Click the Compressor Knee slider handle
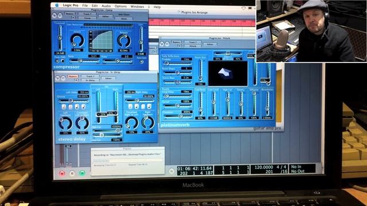Screen dimensions: 367x206 pyautogui.click(x=117, y=61)
